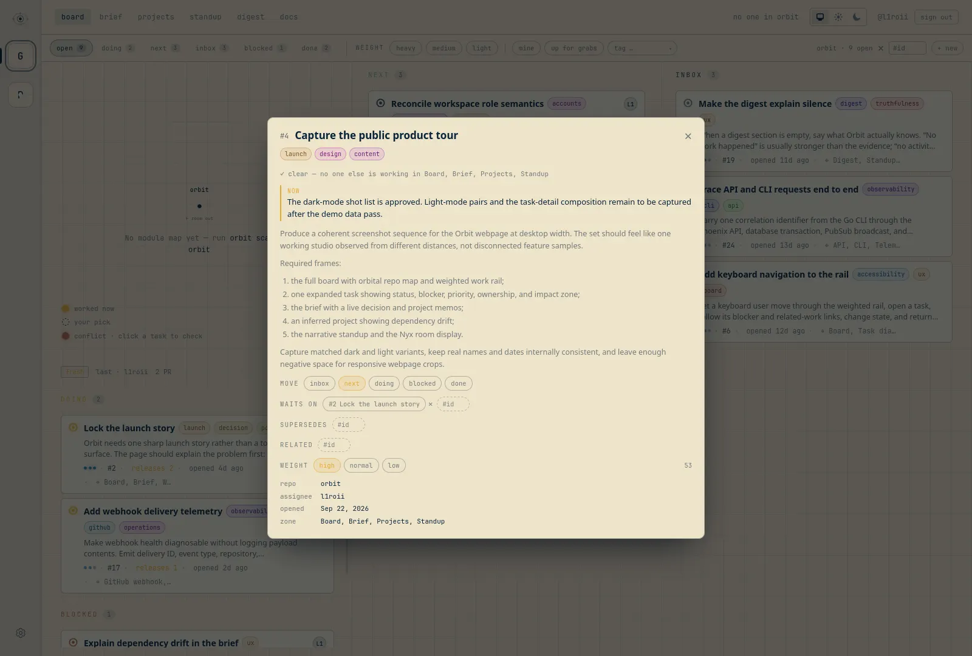Click the #id field beside Supersedes

pyautogui.click(x=348, y=425)
